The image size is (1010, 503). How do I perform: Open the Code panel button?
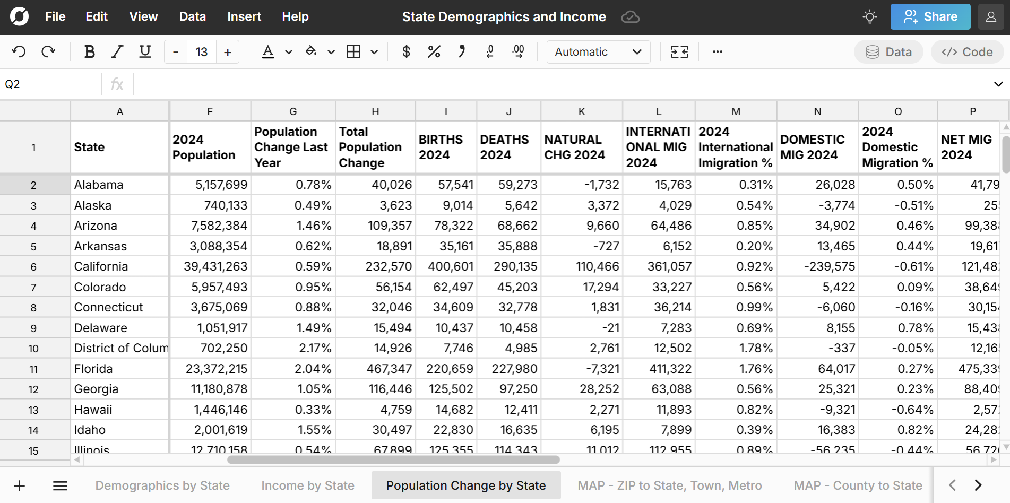(966, 52)
